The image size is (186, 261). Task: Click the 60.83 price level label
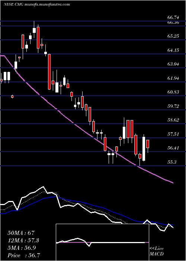[173, 92]
